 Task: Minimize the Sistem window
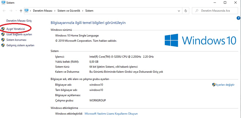tap(214, 3)
